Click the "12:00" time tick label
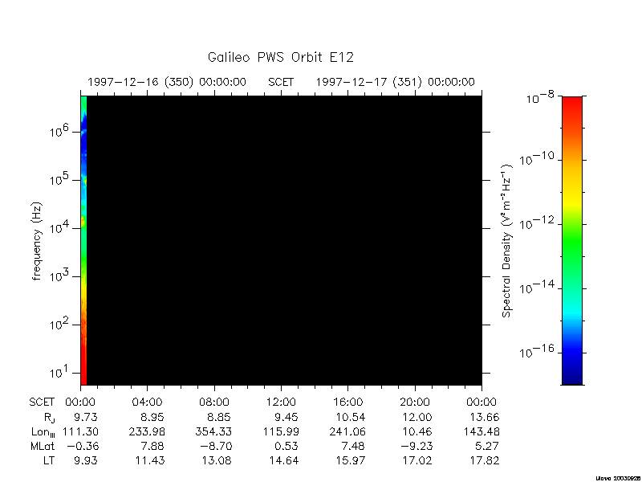This screenshot has width=642, height=482. click(x=281, y=402)
